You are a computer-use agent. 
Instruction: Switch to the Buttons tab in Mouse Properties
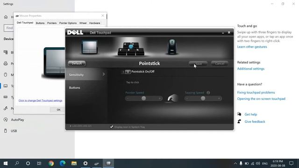(40, 23)
